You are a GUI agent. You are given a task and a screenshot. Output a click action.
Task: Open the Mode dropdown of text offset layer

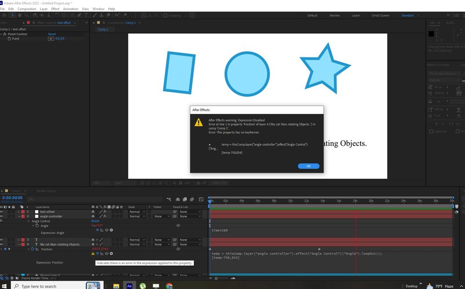click(137, 212)
